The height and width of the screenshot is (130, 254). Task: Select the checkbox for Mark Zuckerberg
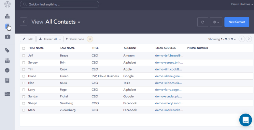point(24,110)
